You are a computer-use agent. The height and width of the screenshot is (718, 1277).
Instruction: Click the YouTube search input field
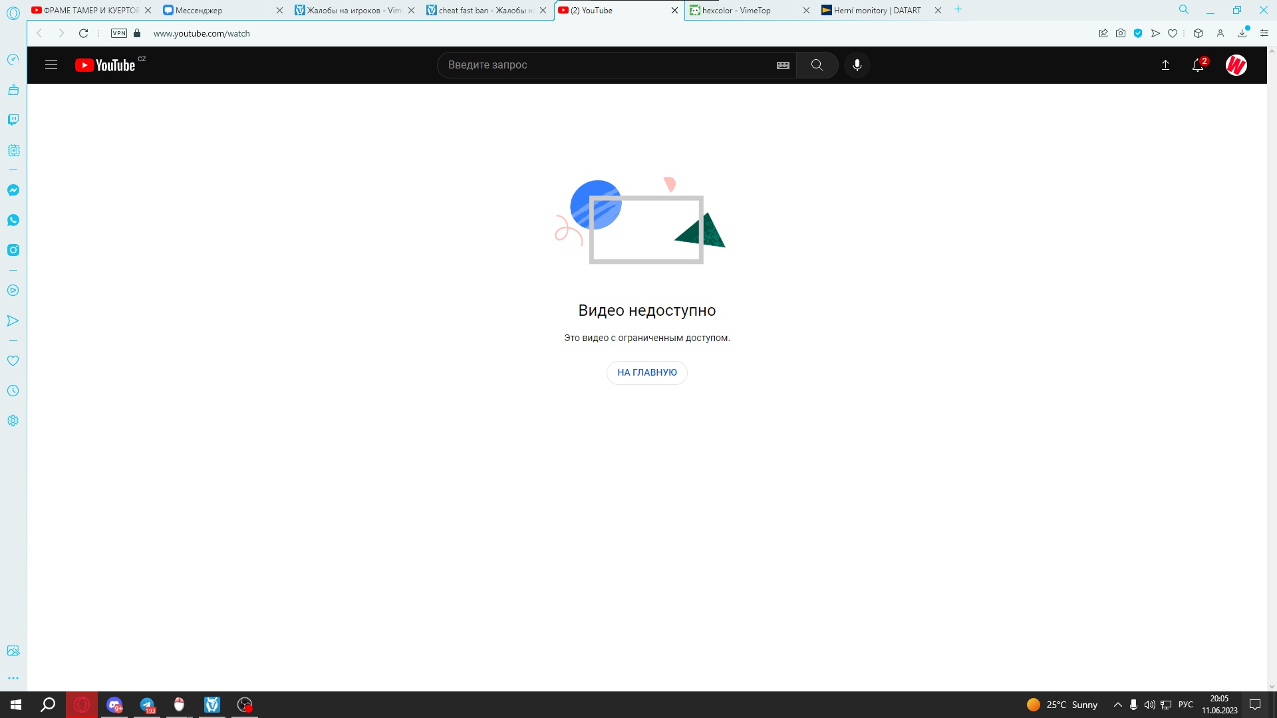click(x=605, y=65)
